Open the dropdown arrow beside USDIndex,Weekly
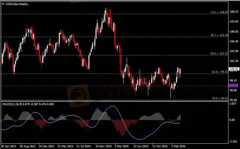The width and height of the screenshot is (240, 149). click(x=3, y=4)
